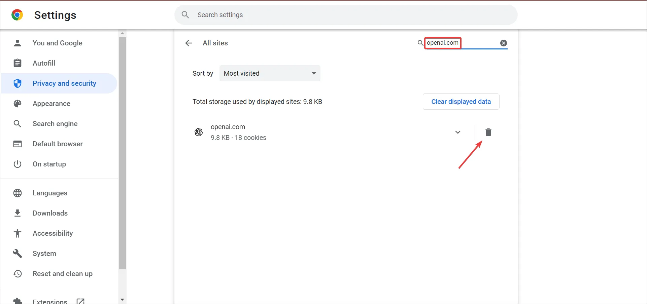The height and width of the screenshot is (304, 647).
Task: Click the trash icon for openai.com
Action: (x=488, y=132)
